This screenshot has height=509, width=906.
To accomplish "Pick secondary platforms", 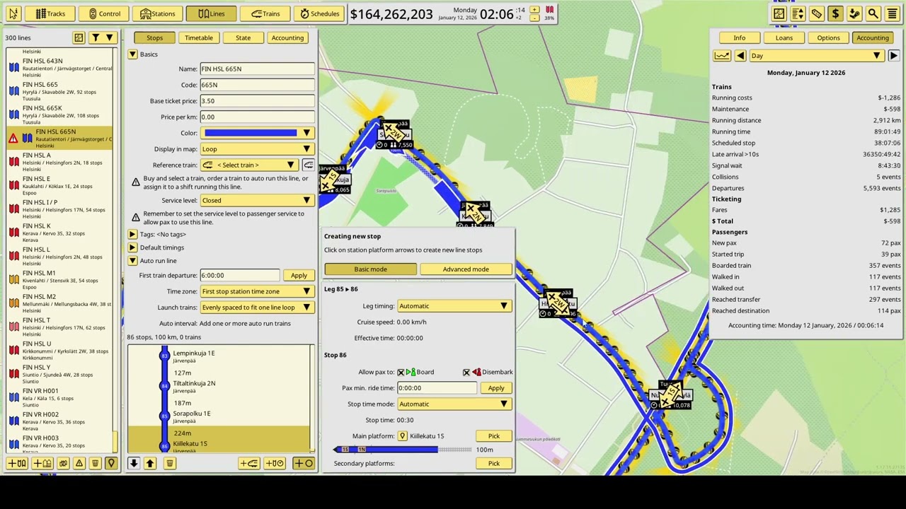I will click(494, 464).
